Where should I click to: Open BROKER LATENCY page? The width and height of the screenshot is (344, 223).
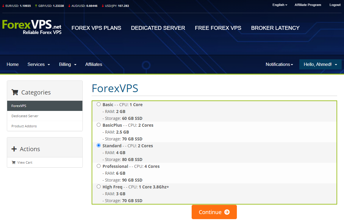coord(275,28)
